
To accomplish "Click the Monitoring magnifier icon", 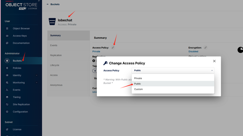I will tap(7, 83).
